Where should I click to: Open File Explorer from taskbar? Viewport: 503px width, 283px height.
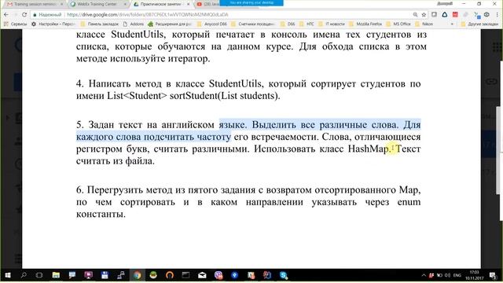click(56, 275)
